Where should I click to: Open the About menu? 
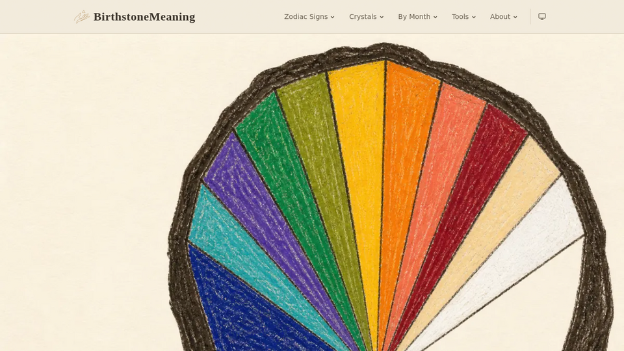click(503, 17)
